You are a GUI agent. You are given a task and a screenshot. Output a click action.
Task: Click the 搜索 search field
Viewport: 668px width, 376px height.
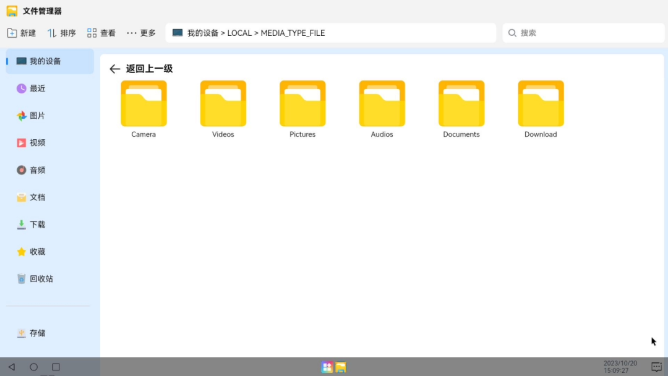pyautogui.click(x=583, y=33)
